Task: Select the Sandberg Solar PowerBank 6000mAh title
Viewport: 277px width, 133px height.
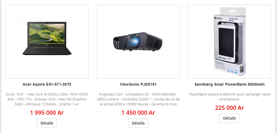Action: click(x=230, y=85)
